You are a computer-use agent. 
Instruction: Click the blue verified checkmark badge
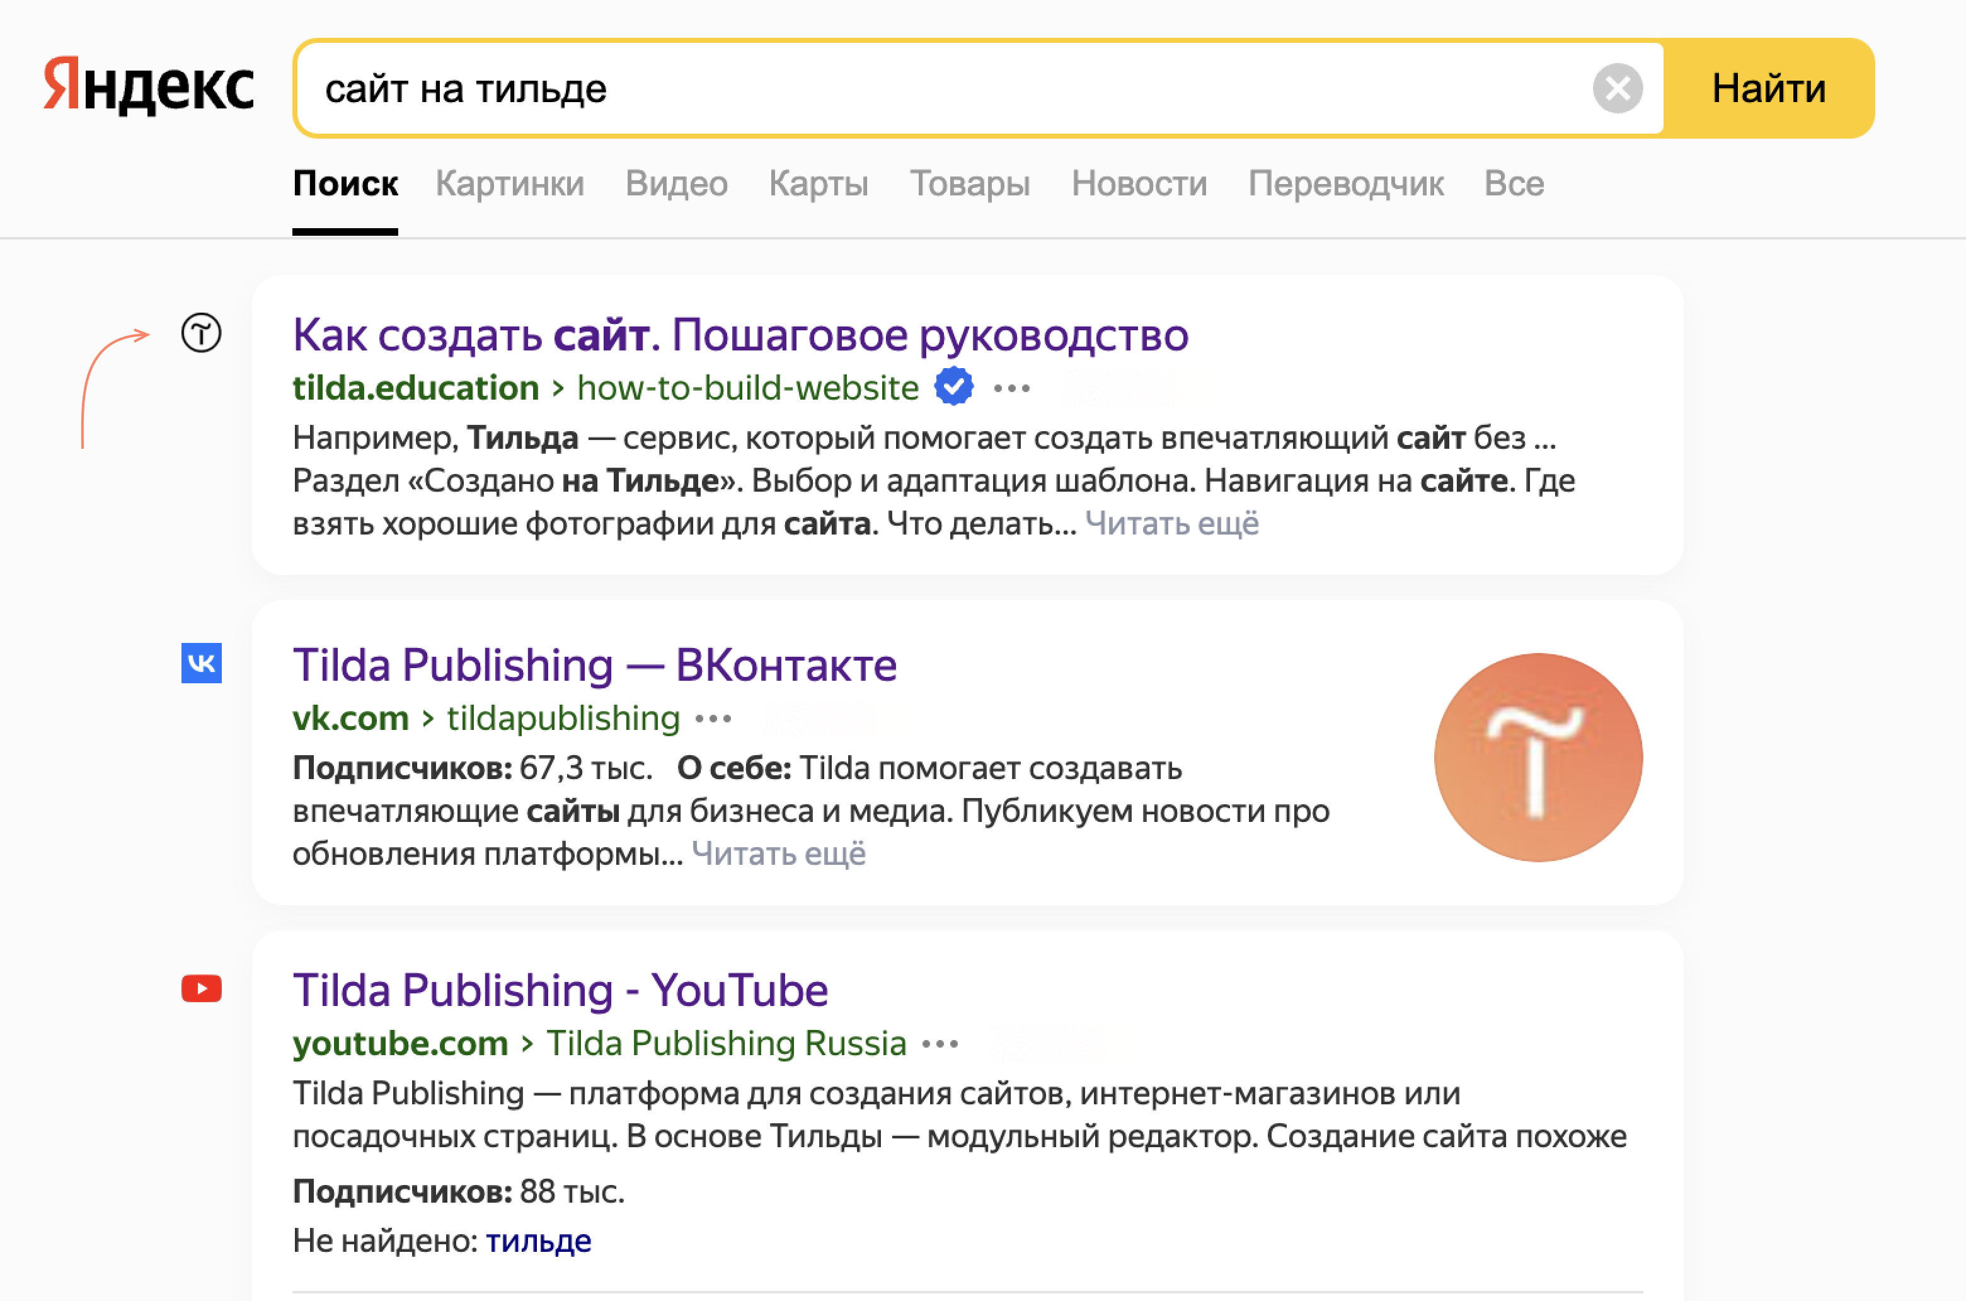point(953,386)
